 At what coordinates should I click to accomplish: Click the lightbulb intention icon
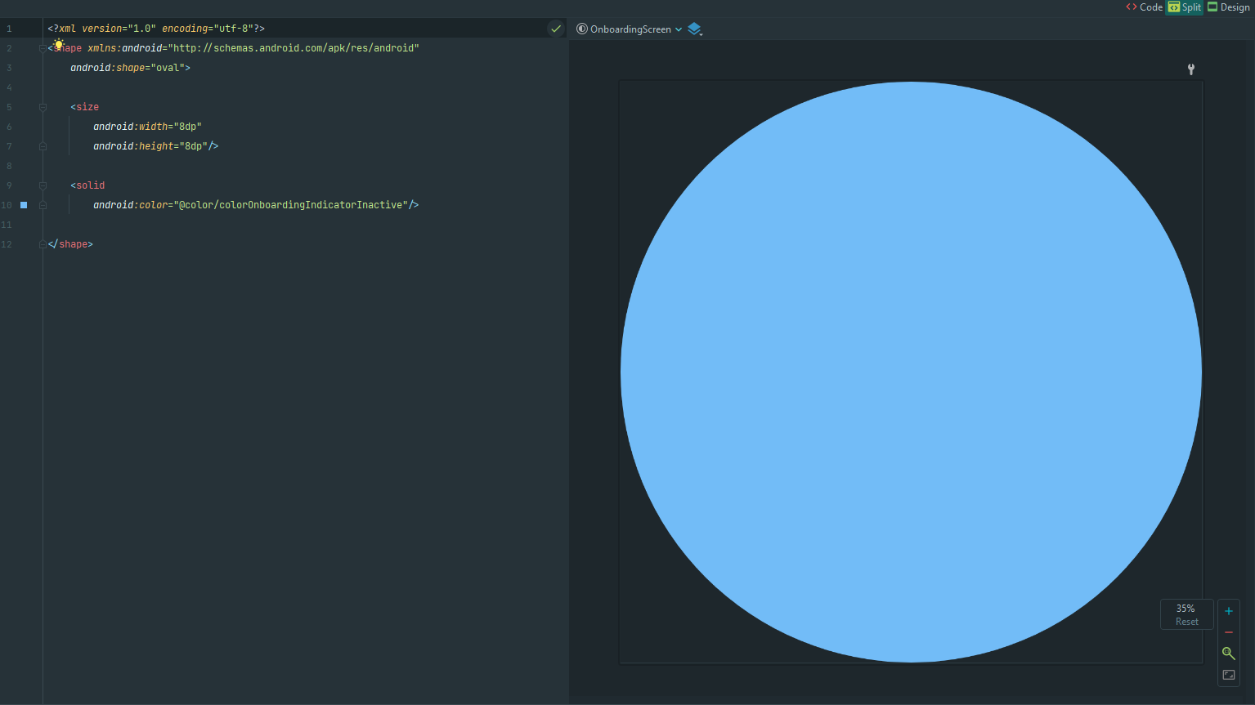coord(58,44)
